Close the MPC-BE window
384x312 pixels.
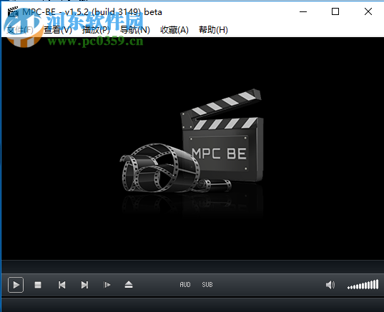pos(368,11)
